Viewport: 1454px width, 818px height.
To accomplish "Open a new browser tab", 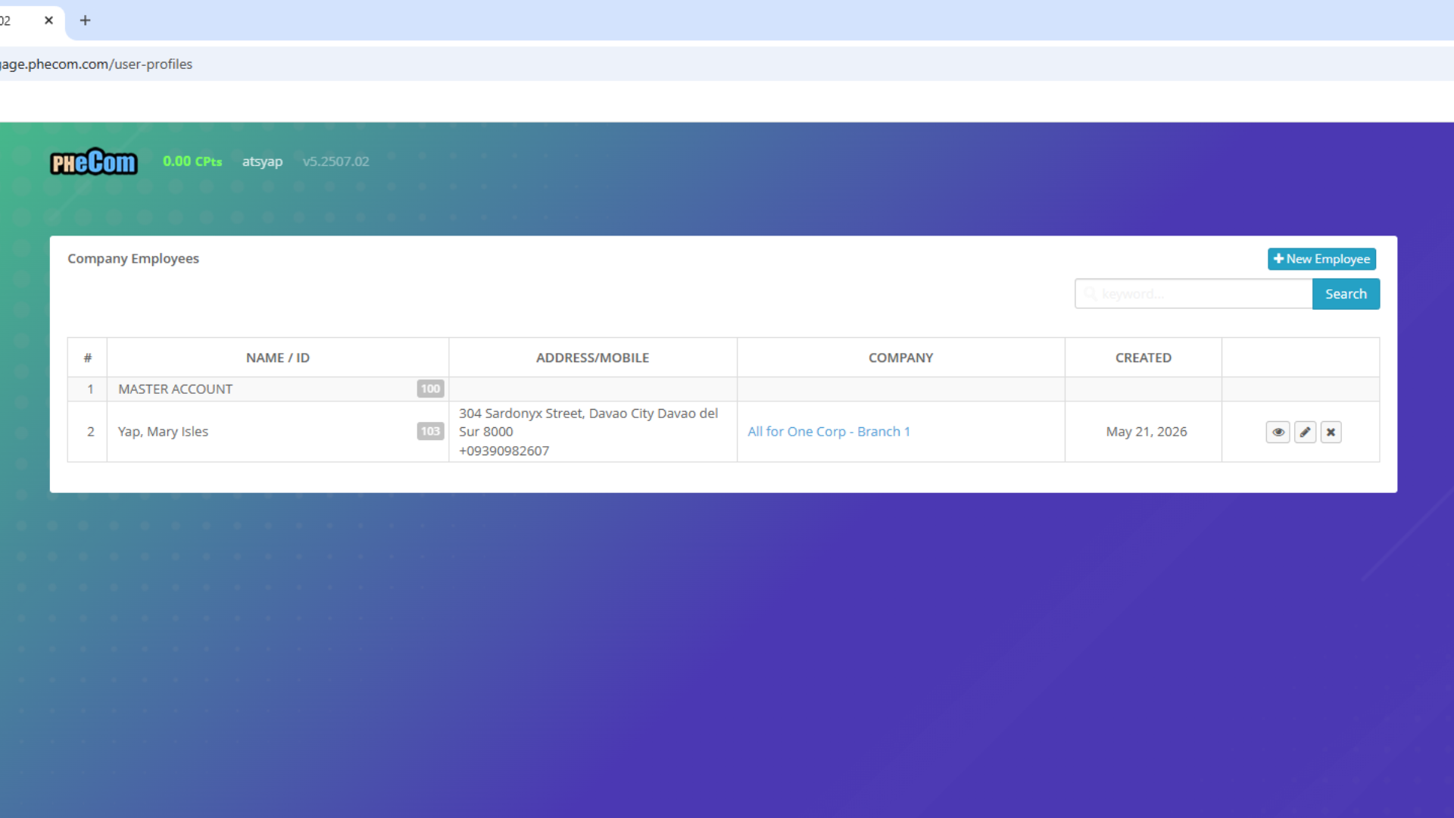I will point(85,20).
